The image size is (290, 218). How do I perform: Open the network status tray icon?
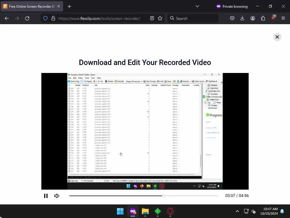pyautogui.click(x=246, y=211)
